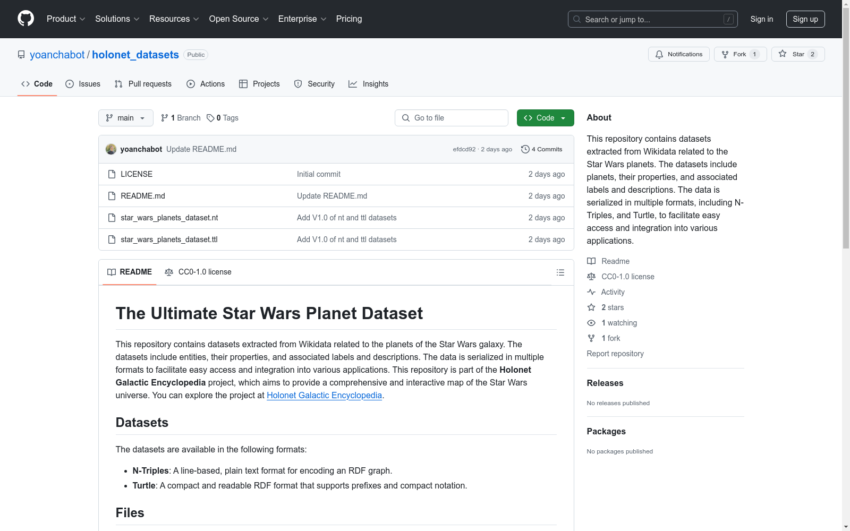The image size is (850, 531).
Task: Open the star_wars_planets_dataset.ttl file
Action: (169, 239)
